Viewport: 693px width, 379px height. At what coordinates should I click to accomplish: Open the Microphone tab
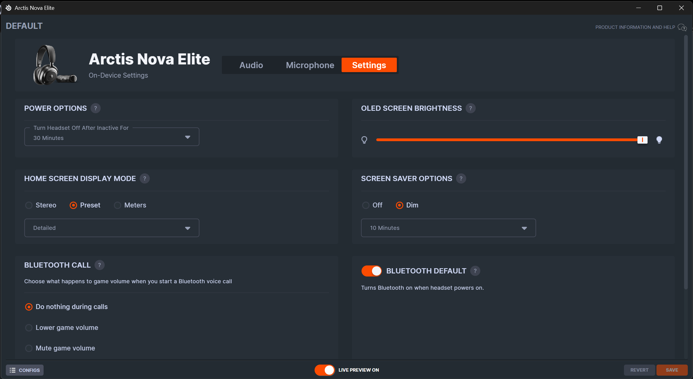click(310, 65)
